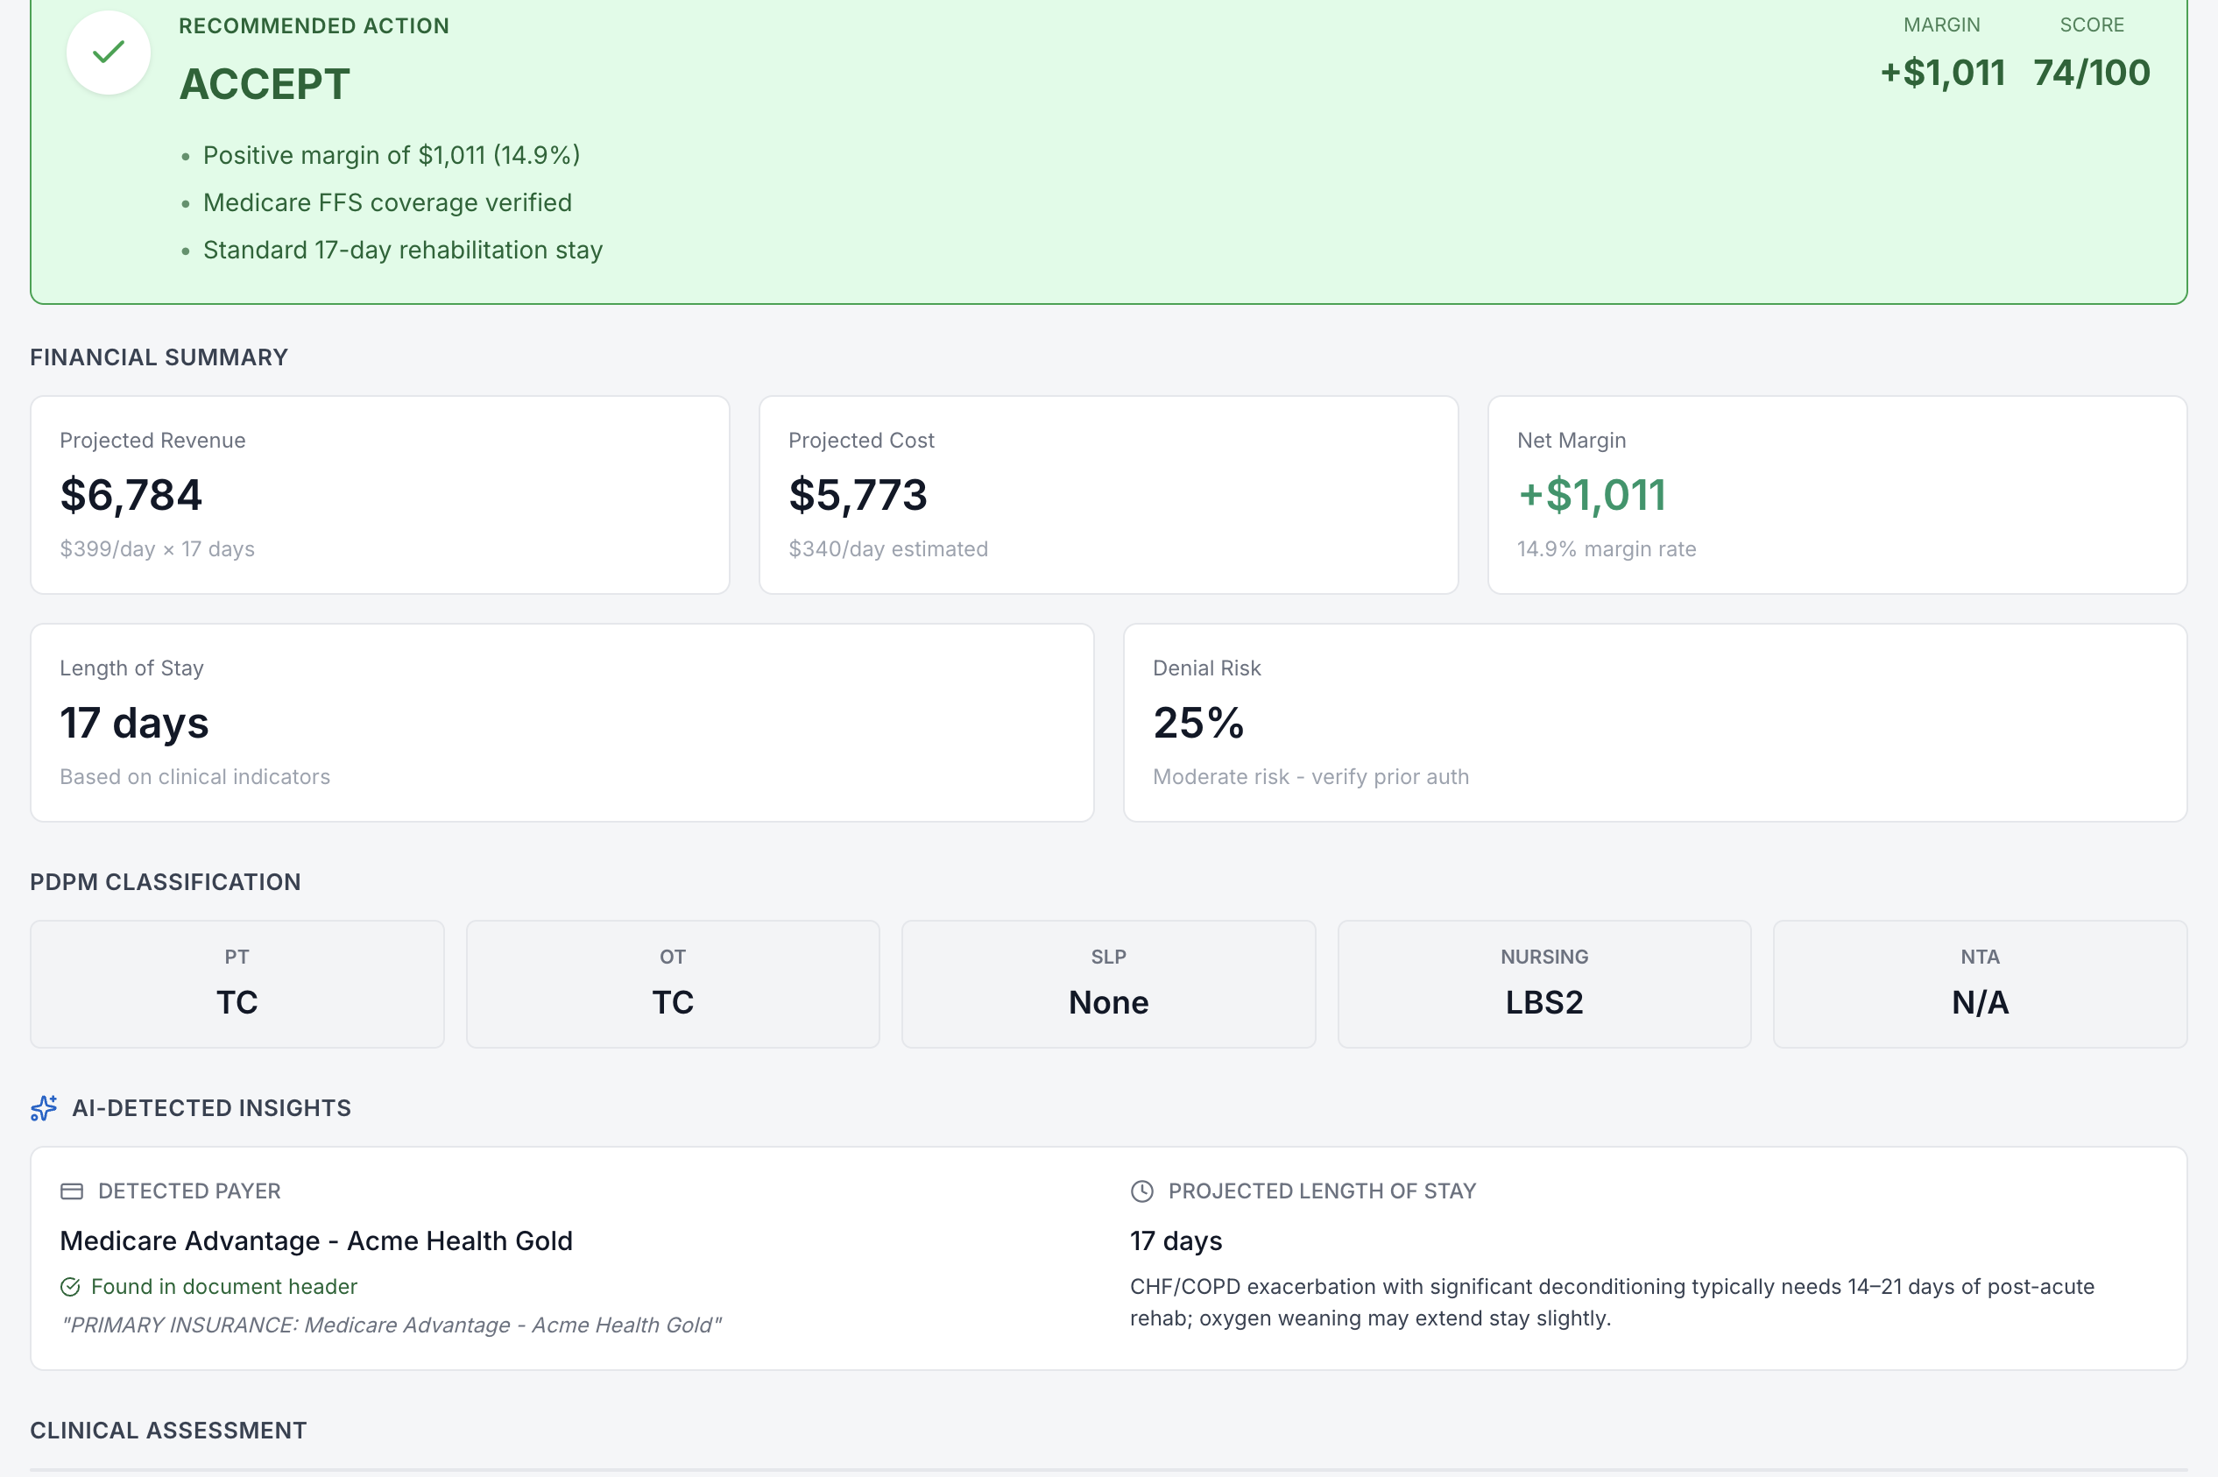Select the AI-Detected Insights section header
Screen dimensions: 2218x1477
point(211,1109)
